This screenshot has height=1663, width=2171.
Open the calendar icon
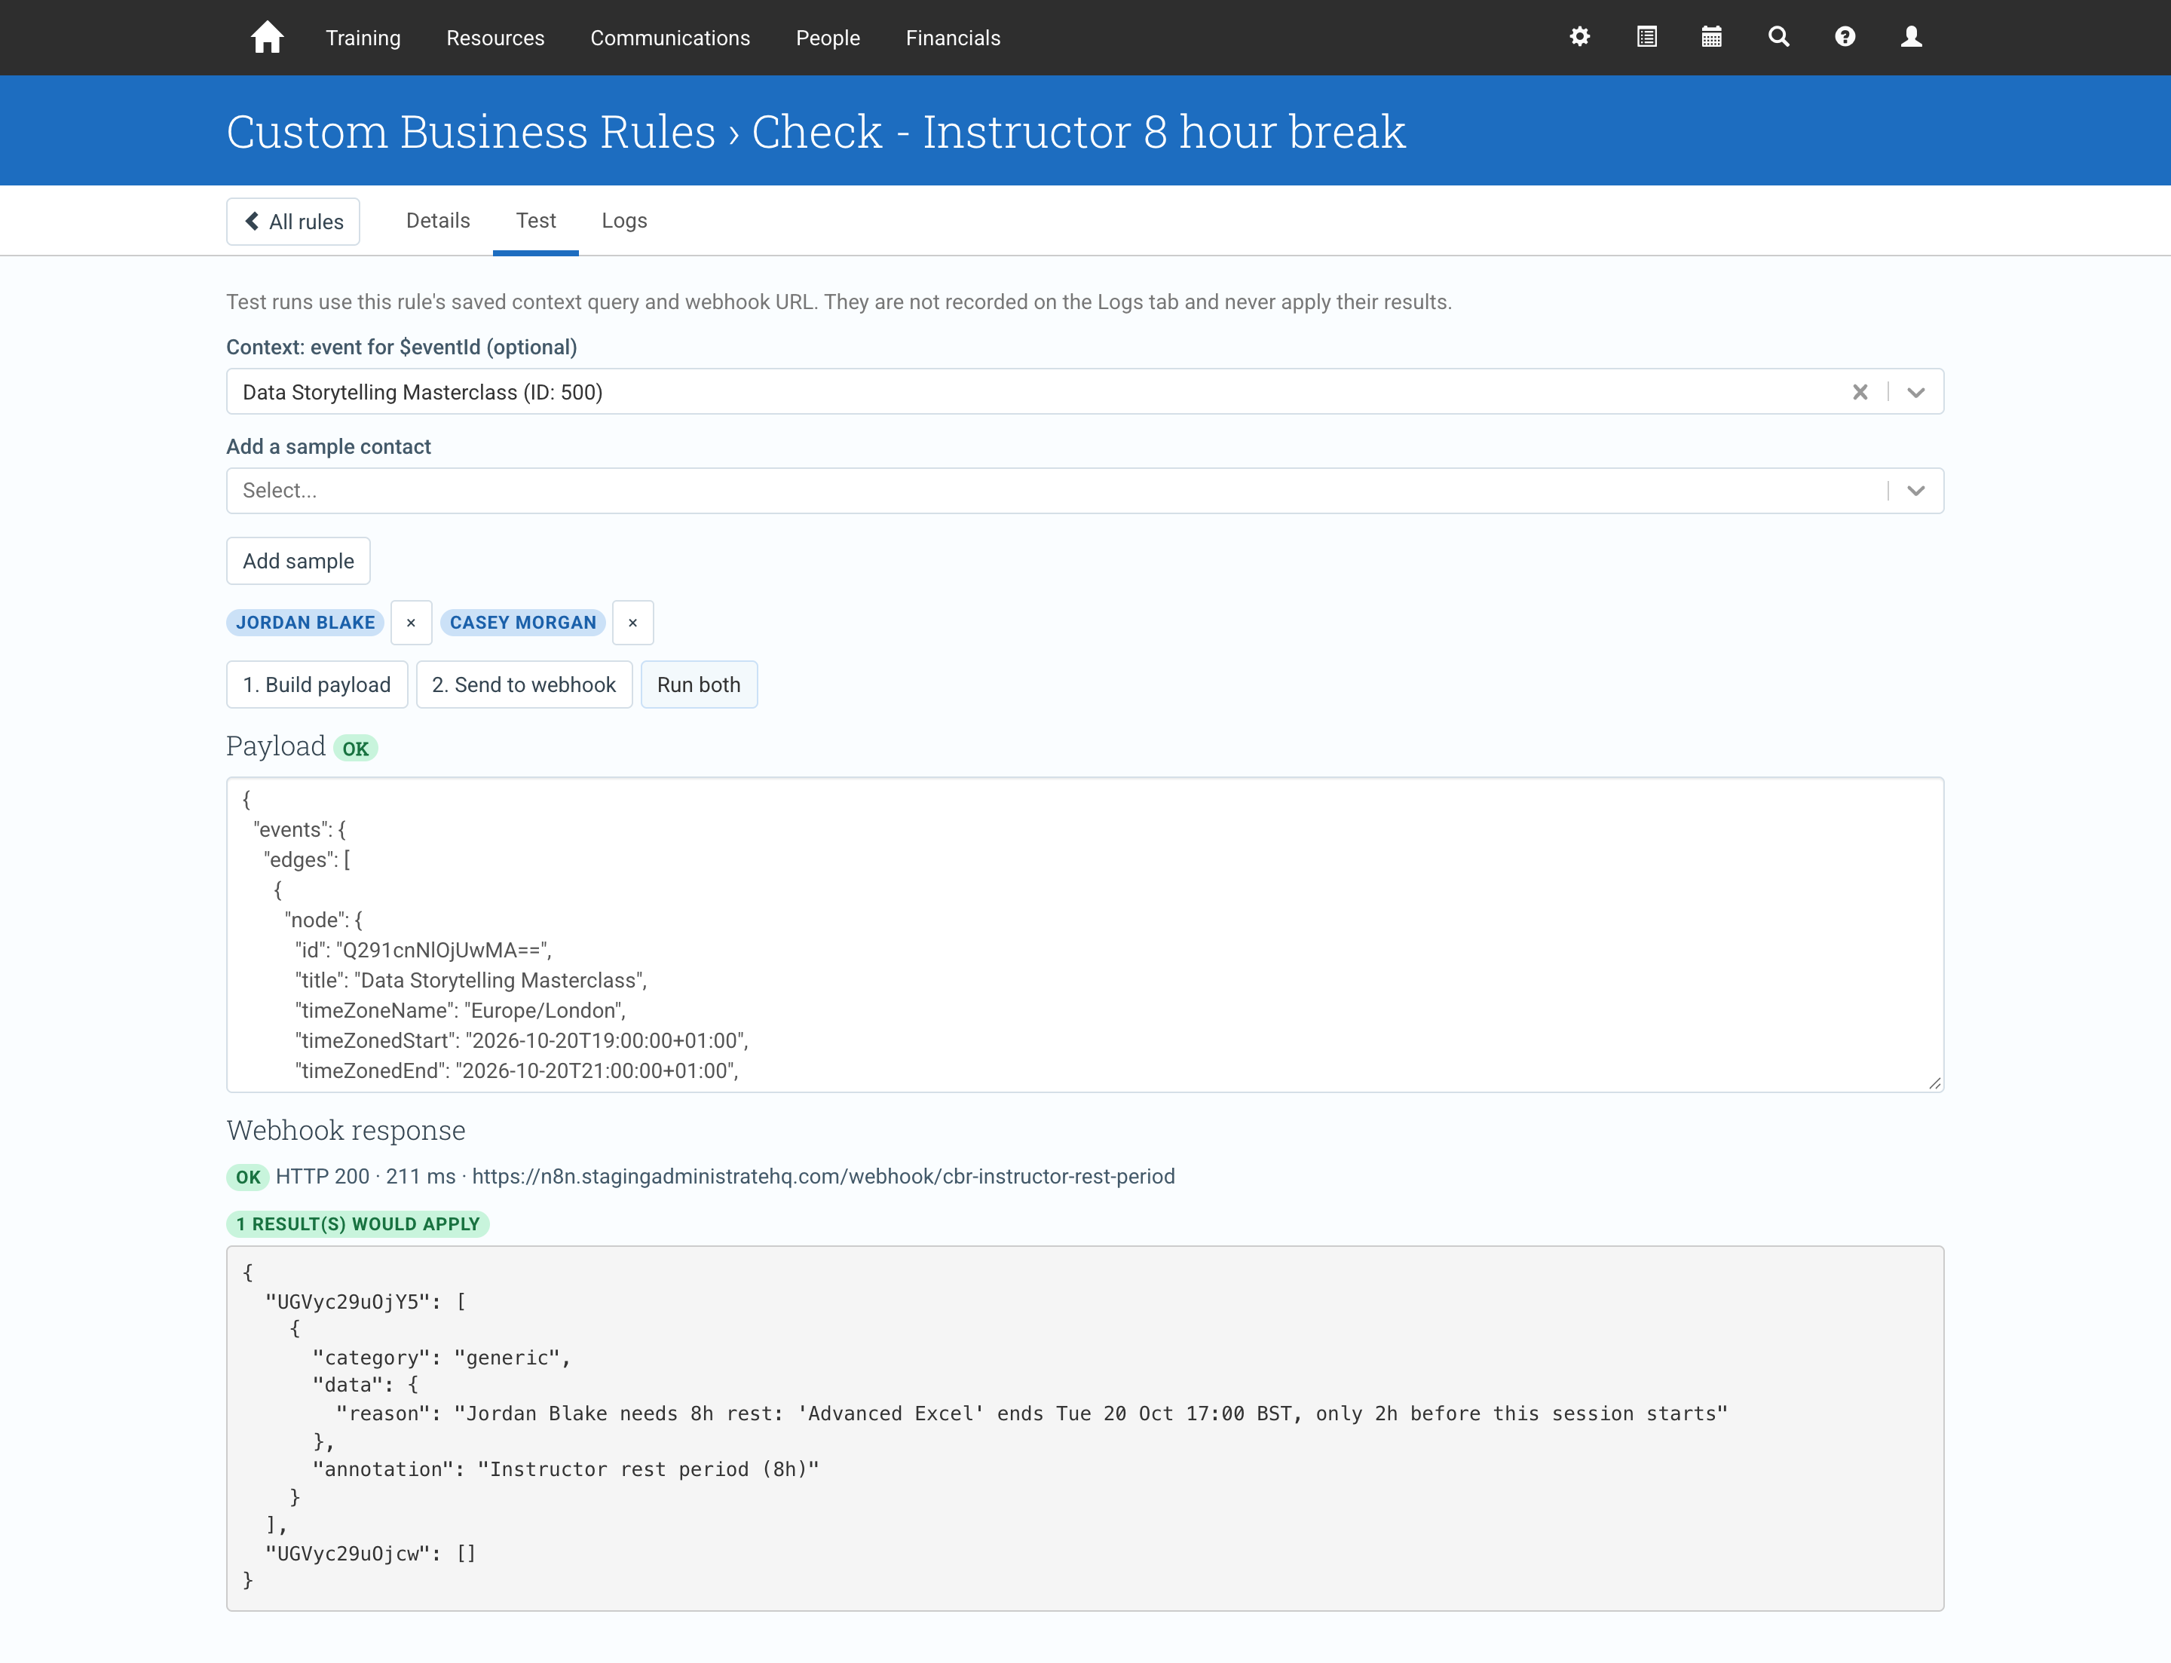click(1712, 37)
